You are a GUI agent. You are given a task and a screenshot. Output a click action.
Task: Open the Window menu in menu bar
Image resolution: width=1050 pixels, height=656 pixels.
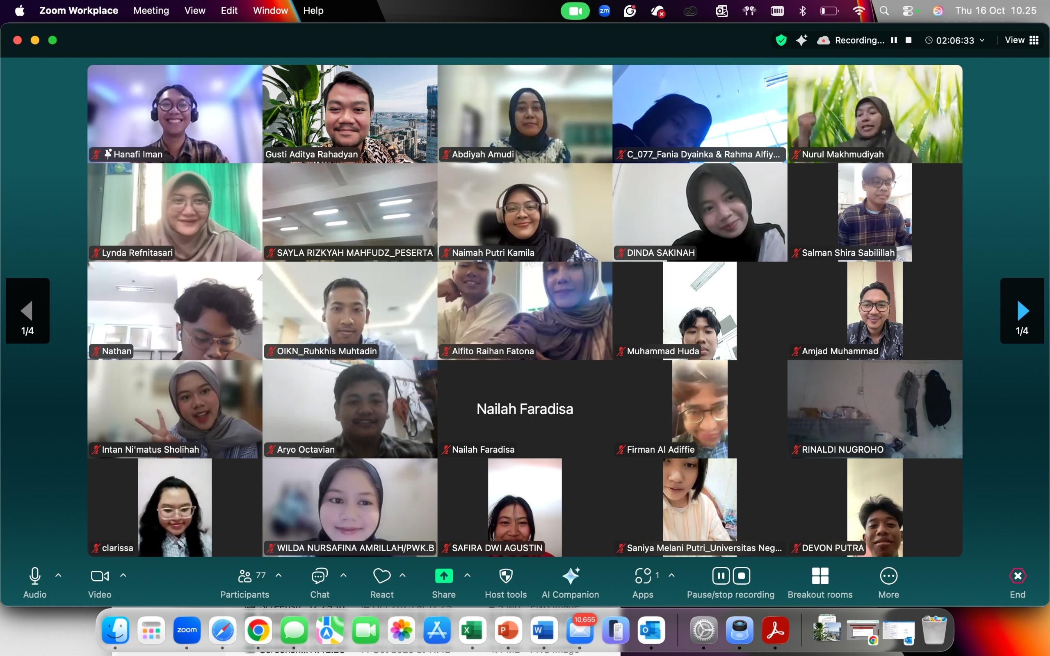pos(270,10)
